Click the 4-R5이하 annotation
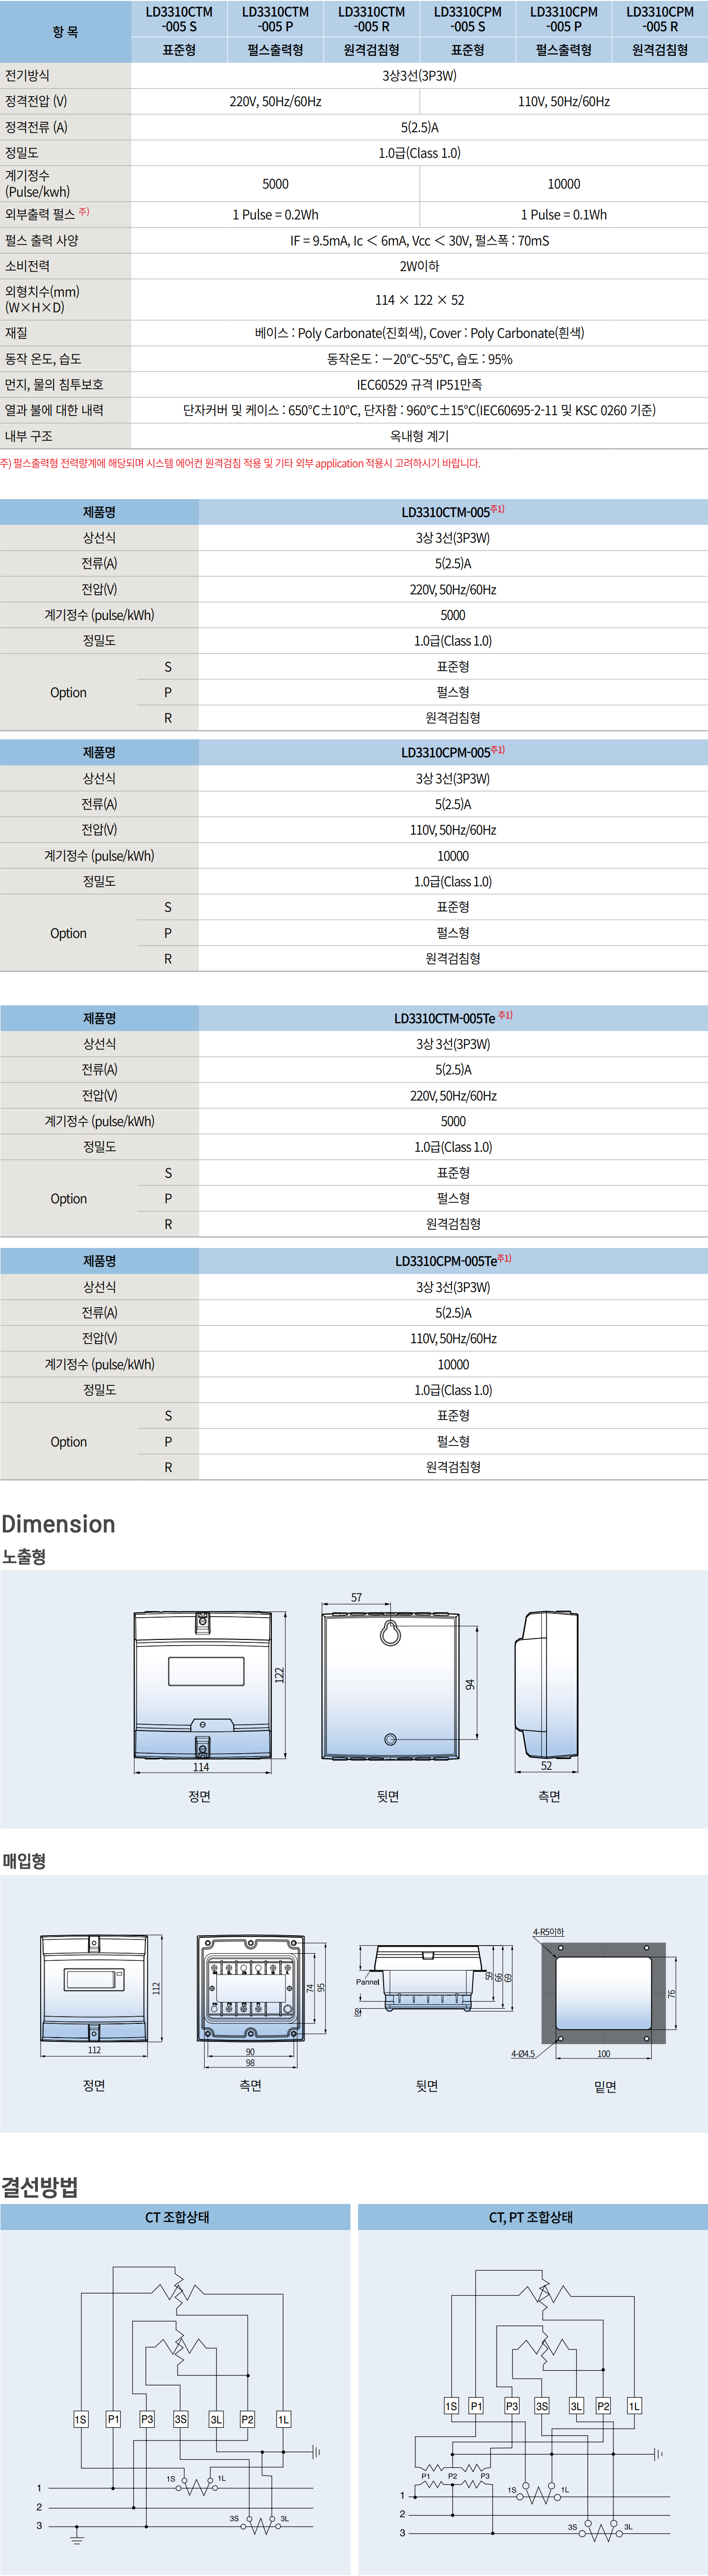 point(548,1932)
